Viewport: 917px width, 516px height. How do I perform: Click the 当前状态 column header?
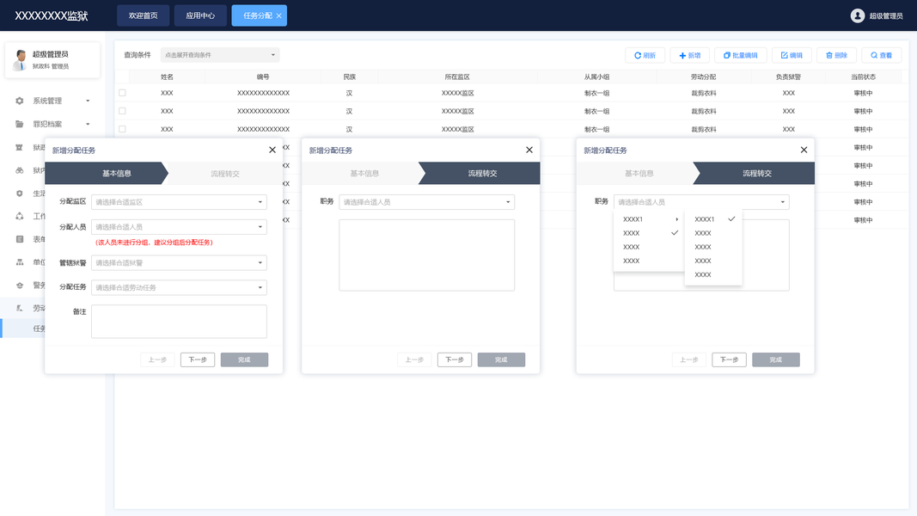[x=863, y=77]
